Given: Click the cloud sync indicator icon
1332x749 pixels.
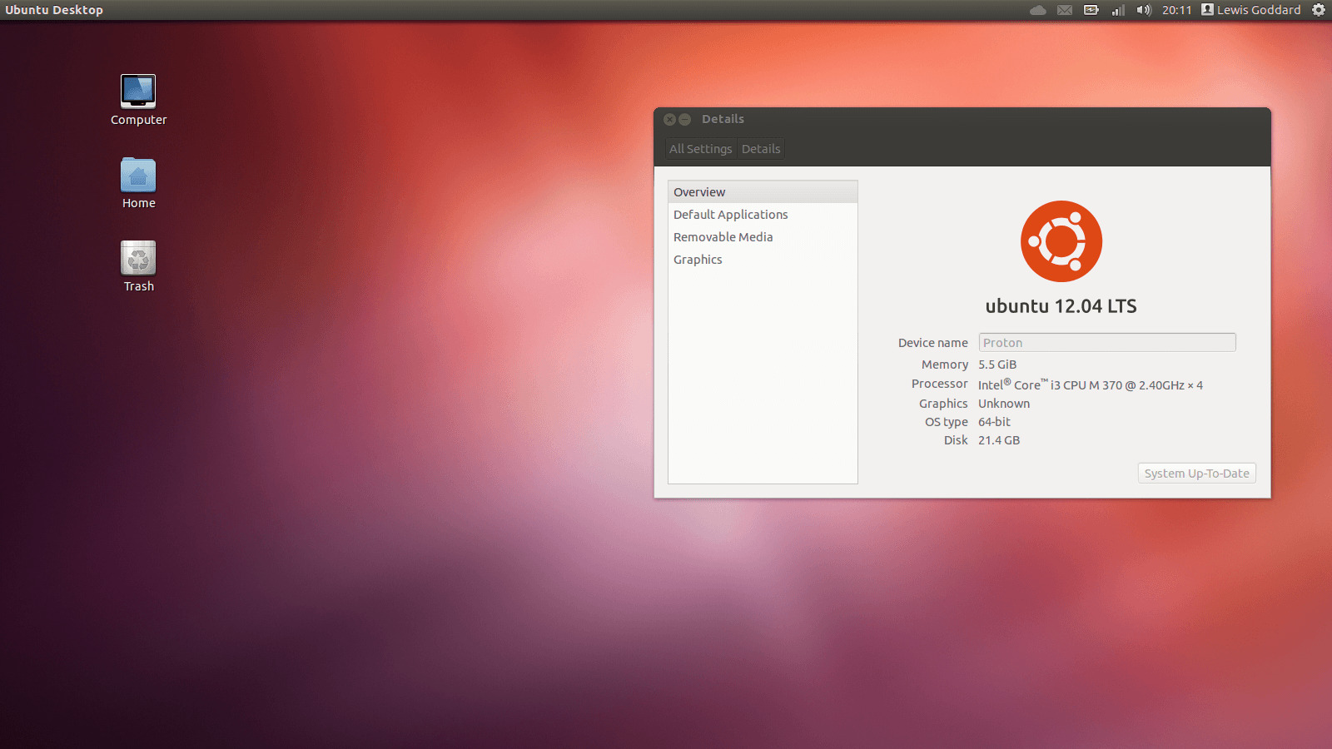Looking at the screenshot, I should click(x=1037, y=10).
